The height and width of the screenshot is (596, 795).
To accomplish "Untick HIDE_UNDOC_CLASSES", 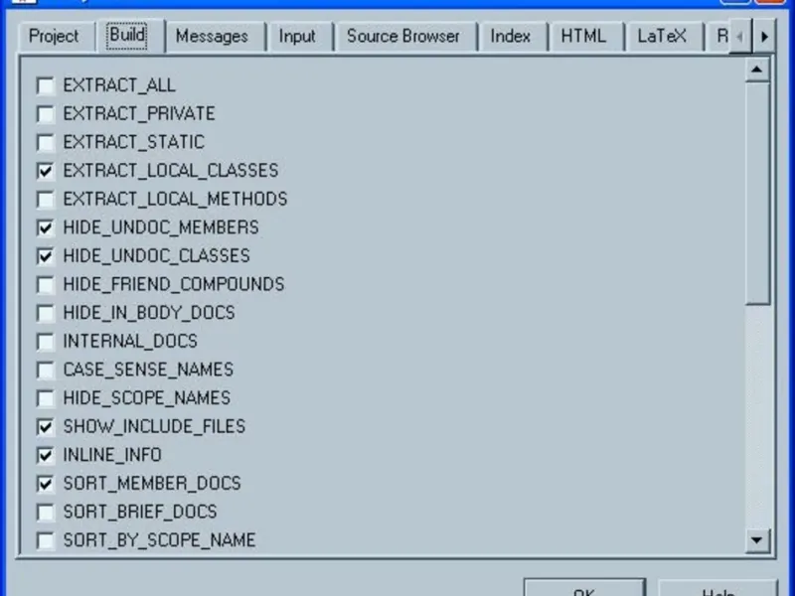I will [46, 256].
